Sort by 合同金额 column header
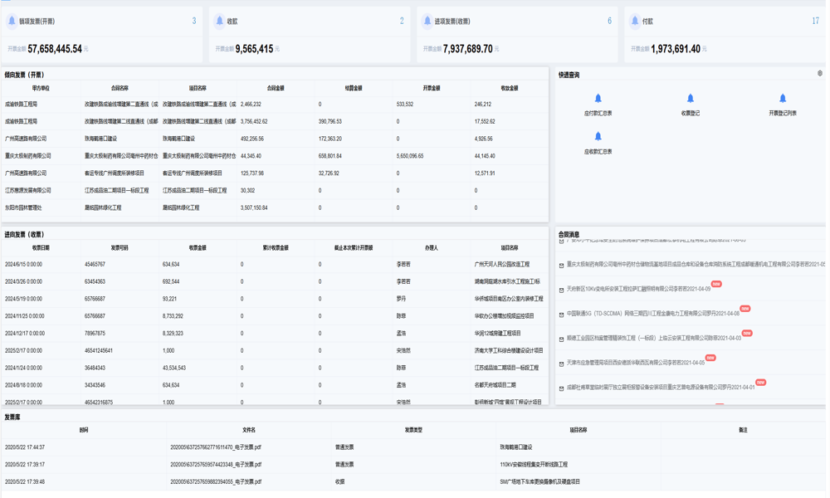 [x=275, y=88]
